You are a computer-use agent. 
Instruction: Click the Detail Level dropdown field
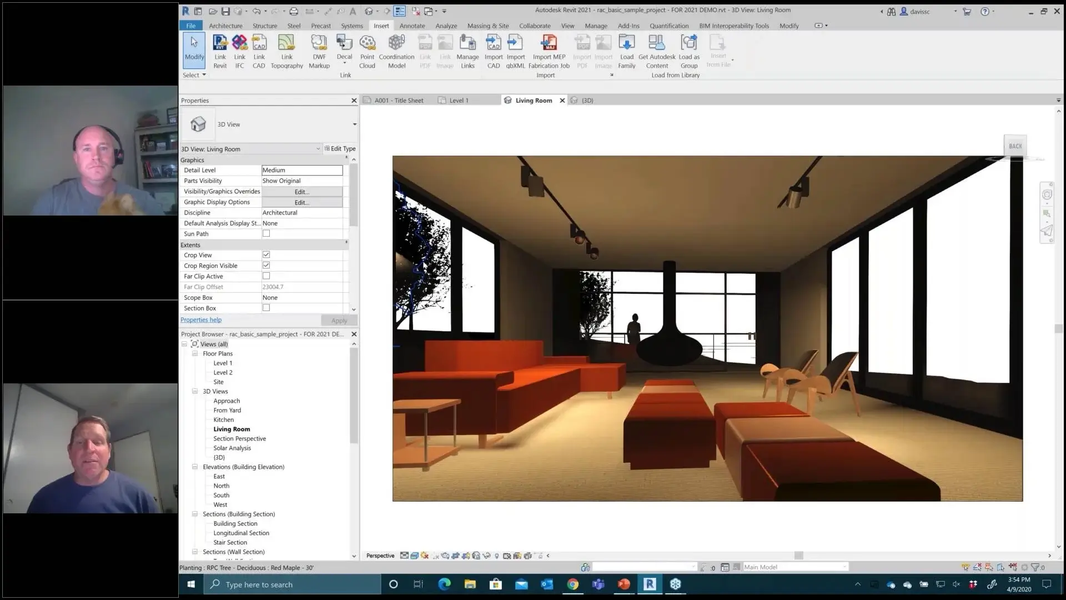pos(301,170)
